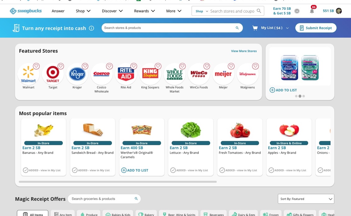Click the magnifier in stores & products search

click(237, 28)
